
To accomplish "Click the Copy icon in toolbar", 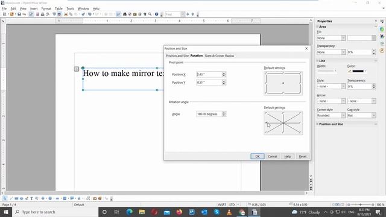I will (x=71, y=14).
